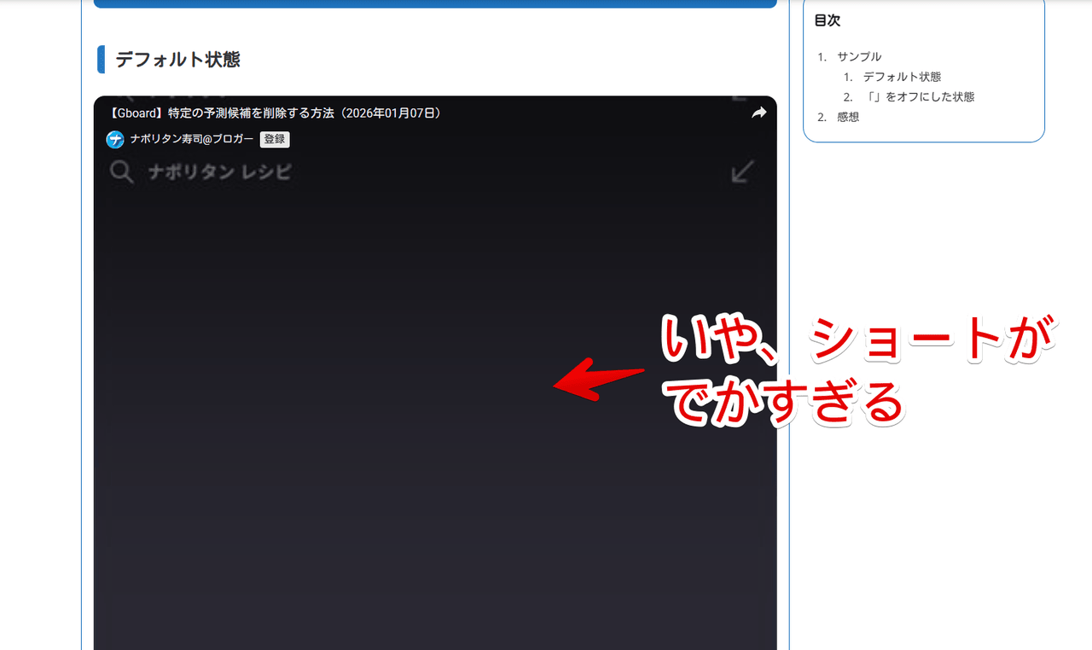Click the share arrow icon on the video

point(758,113)
